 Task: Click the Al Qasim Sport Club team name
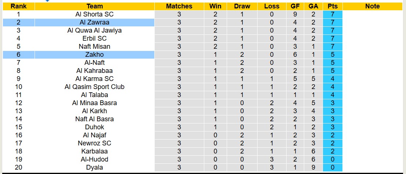[94, 87]
